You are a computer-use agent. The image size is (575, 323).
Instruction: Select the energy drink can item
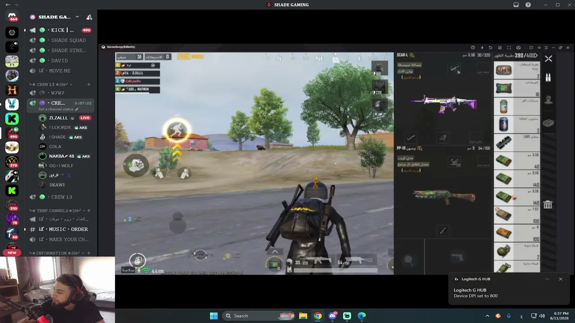[517, 124]
